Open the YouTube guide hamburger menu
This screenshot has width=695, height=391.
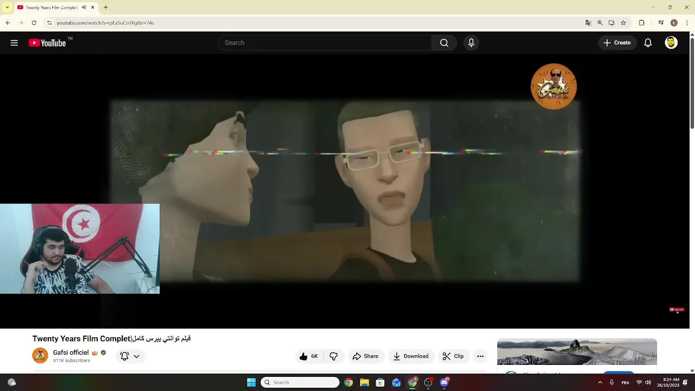(14, 43)
